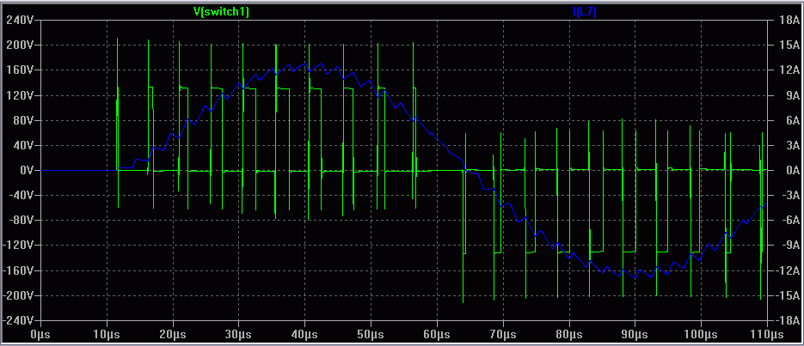
Task: Click the -9A right axis label
Action: (x=789, y=246)
